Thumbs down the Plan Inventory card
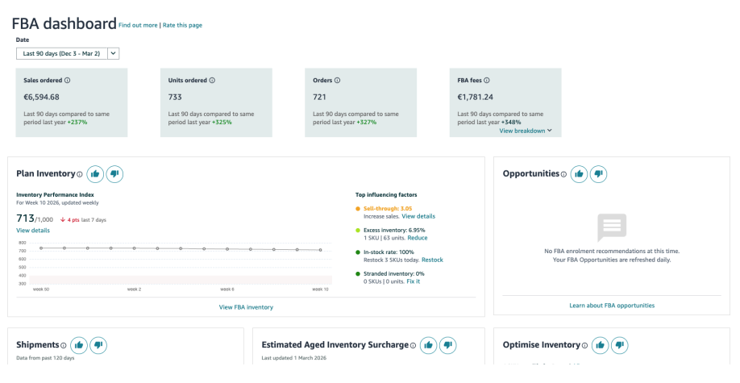This screenshot has width=740, height=383. click(x=114, y=174)
